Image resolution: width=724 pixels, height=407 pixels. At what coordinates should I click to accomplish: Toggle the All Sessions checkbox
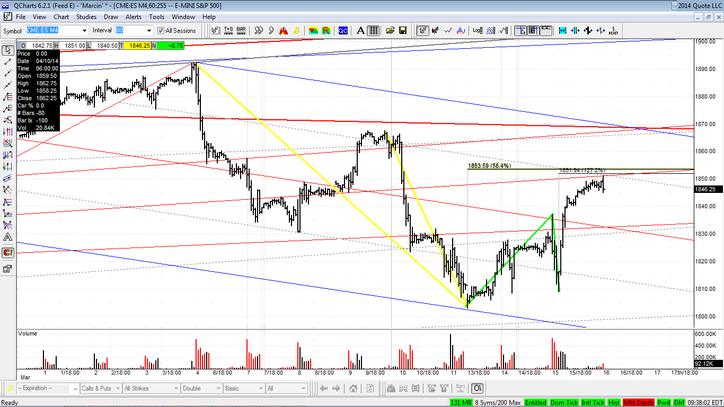pos(161,31)
